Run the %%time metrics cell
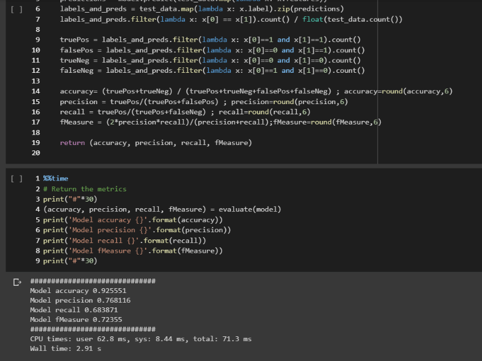482x361 pixels. point(17,179)
